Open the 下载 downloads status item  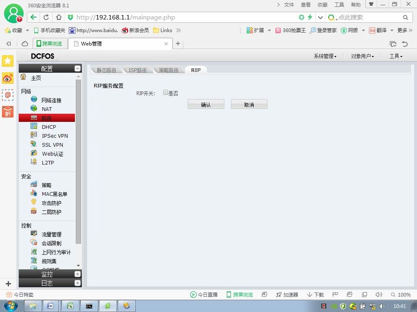(x=316, y=295)
